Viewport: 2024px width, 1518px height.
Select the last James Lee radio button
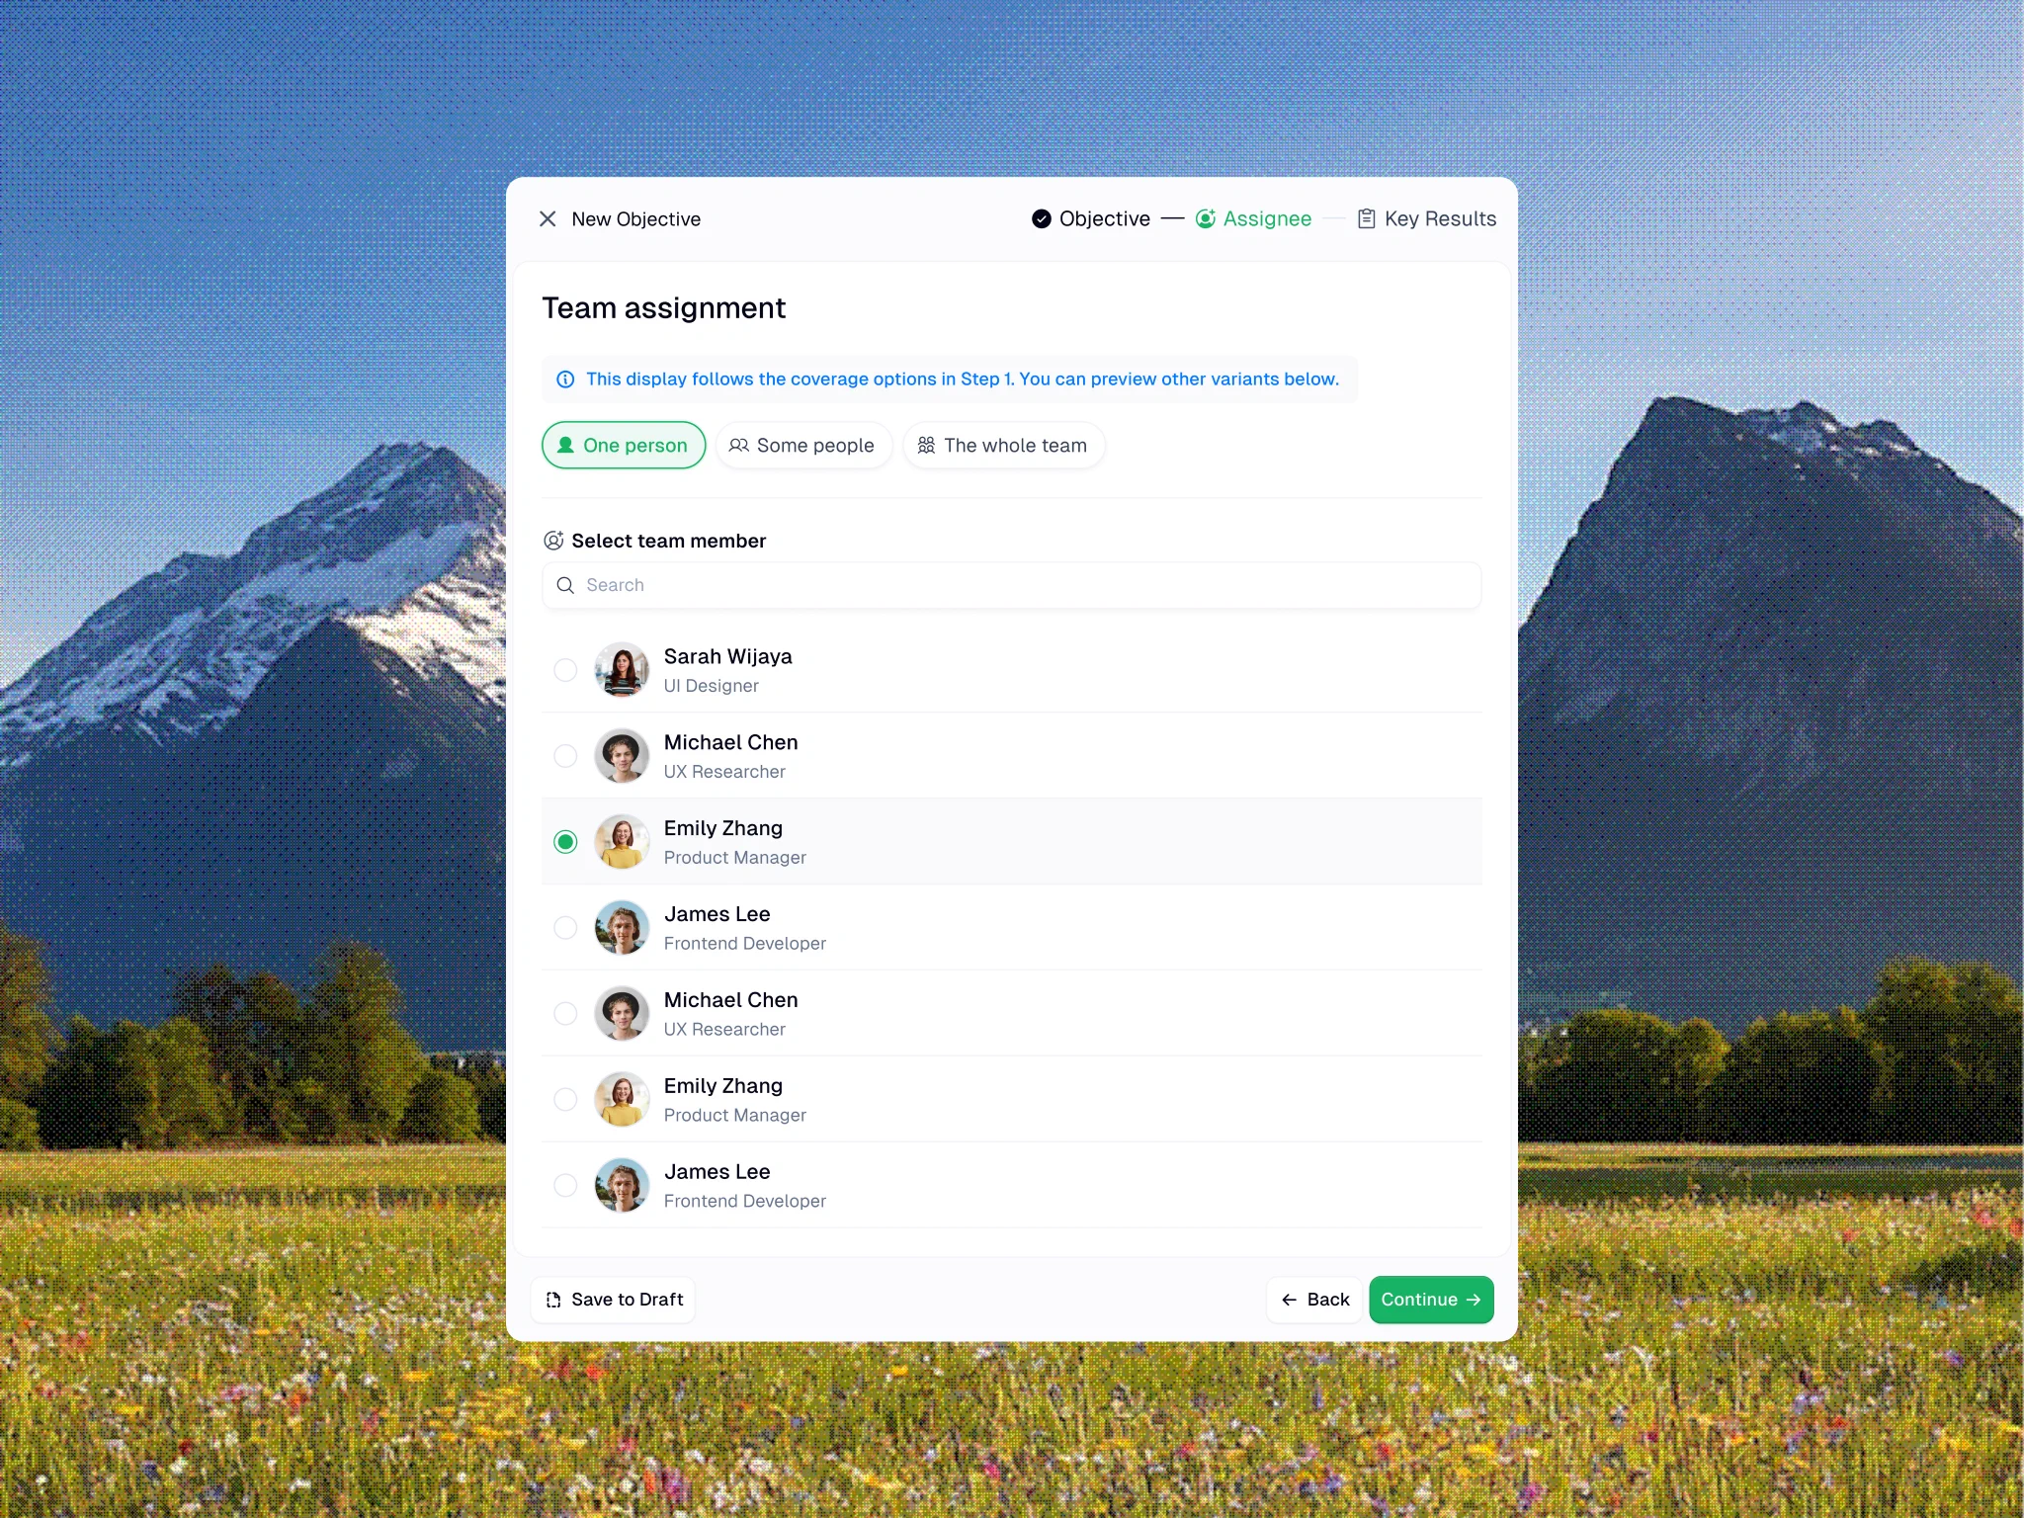[x=565, y=1186]
